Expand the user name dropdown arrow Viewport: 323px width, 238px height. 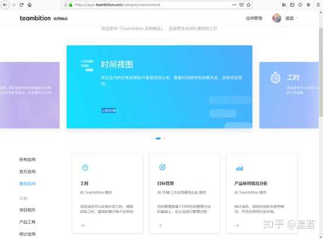[297, 18]
